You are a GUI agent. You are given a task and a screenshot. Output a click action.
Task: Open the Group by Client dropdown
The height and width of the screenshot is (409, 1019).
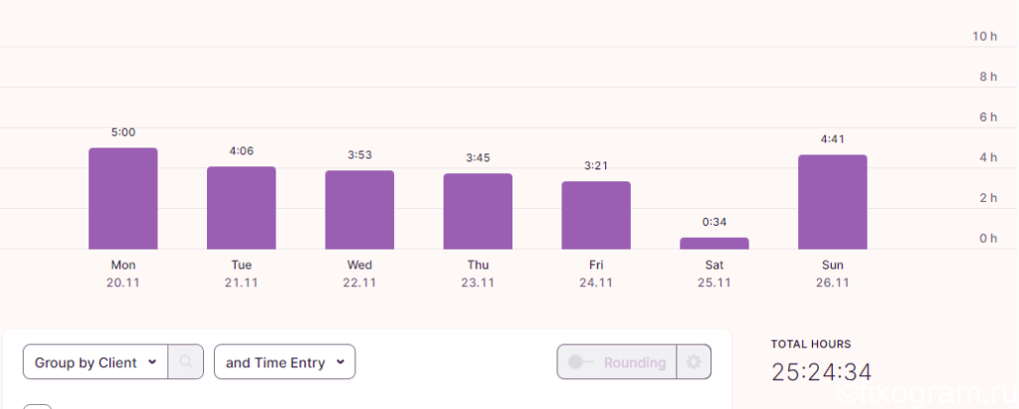pos(96,362)
